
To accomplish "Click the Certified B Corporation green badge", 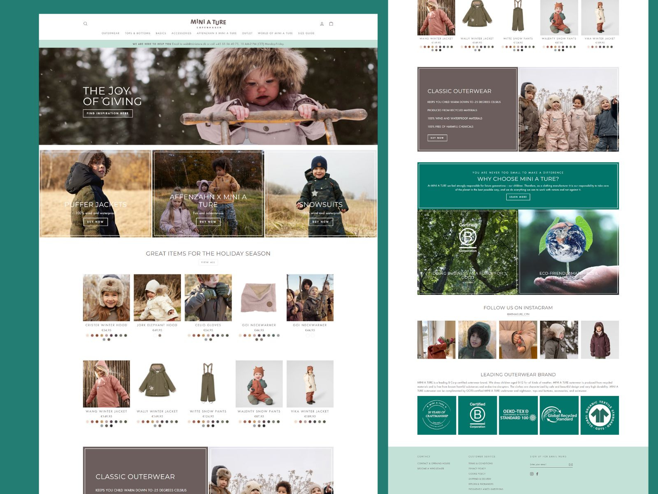I will pyautogui.click(x=477, y=415).
